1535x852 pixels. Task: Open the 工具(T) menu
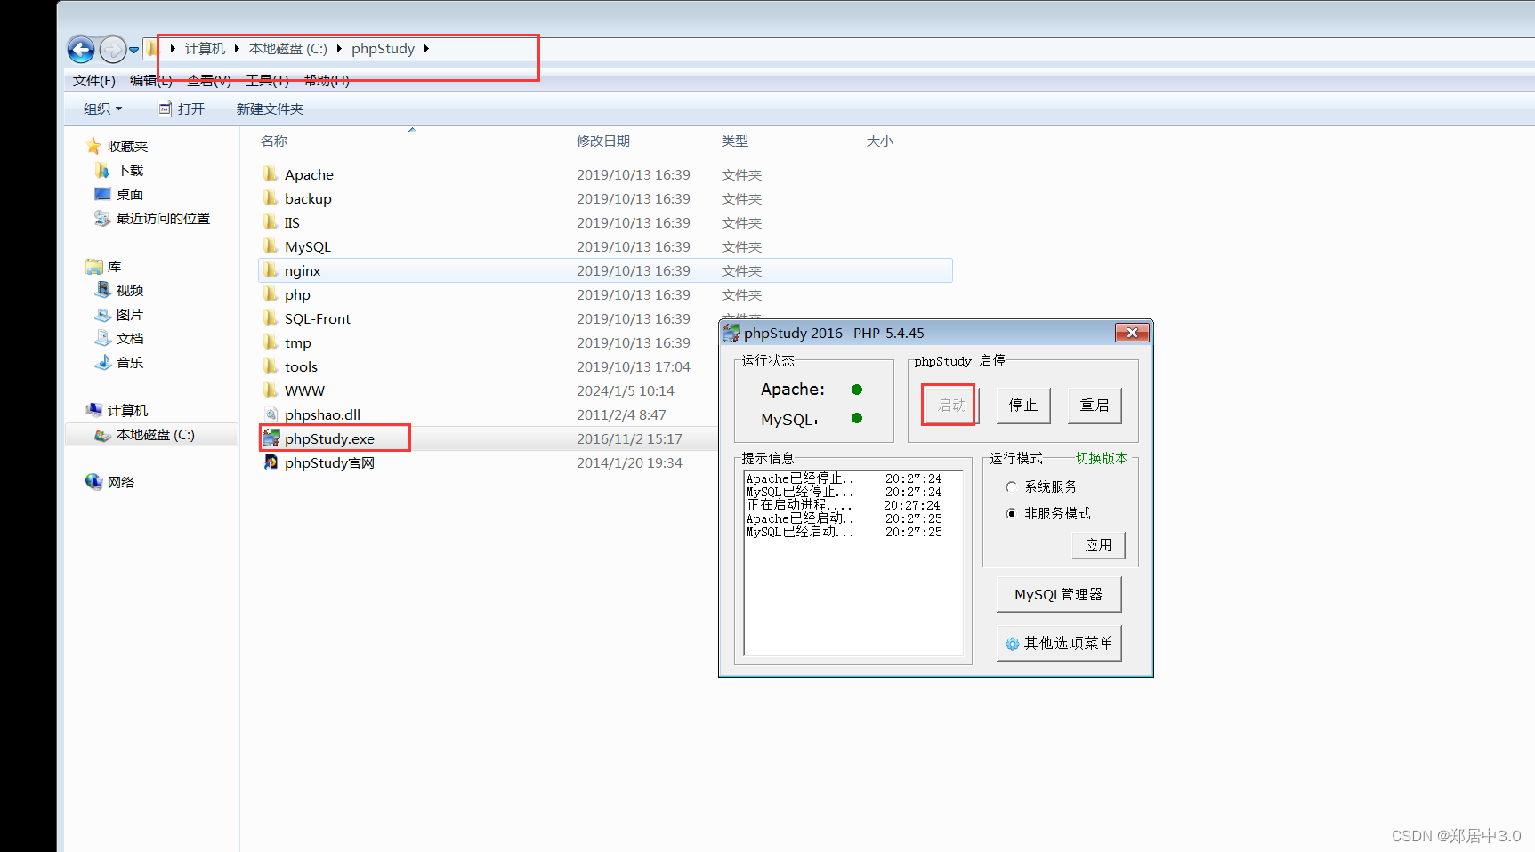pos(267,81)
